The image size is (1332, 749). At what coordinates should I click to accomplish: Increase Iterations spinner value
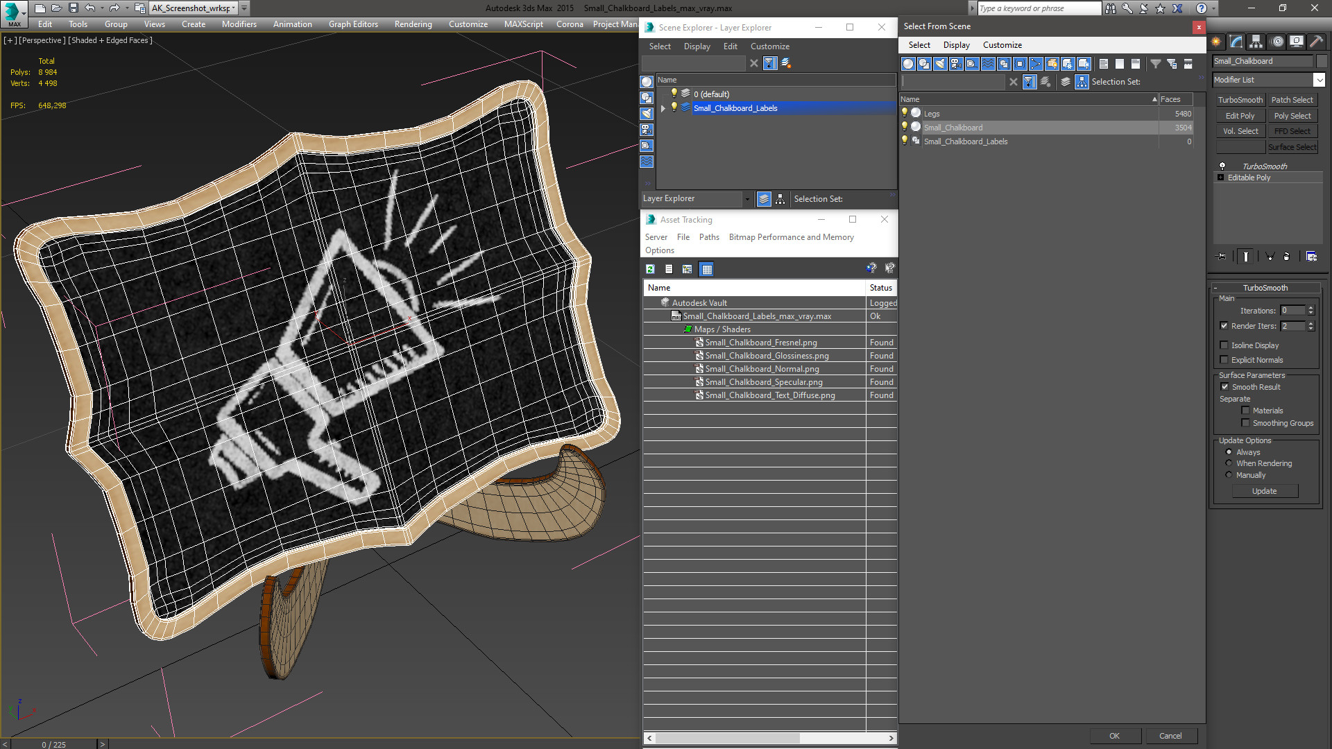point(1311,308)
